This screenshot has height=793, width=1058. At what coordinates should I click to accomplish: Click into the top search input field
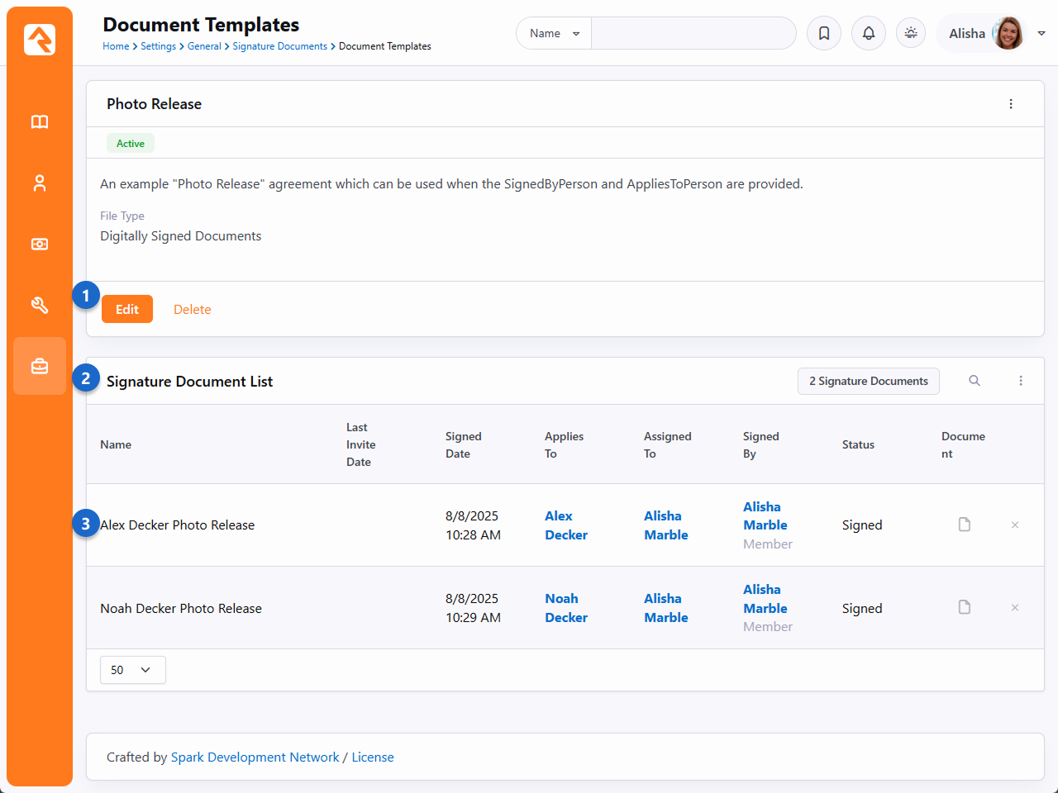[x=693, y=33]
